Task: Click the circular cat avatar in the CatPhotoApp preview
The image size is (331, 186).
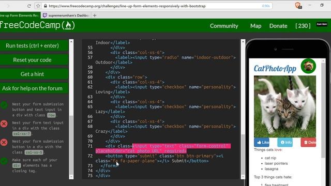Action: (x=308, y=66)
